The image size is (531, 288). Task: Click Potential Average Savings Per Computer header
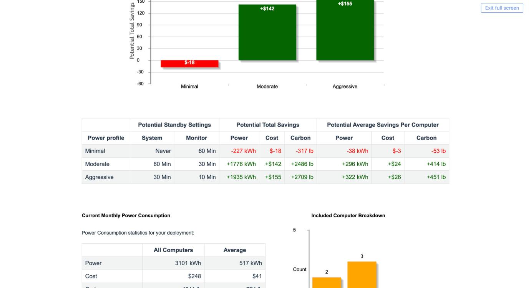pos(383,125)
